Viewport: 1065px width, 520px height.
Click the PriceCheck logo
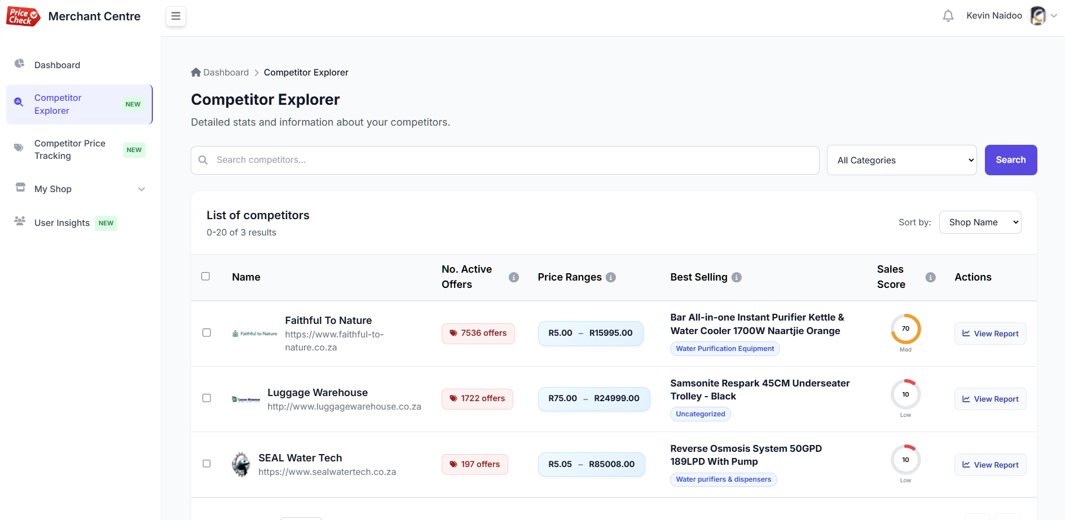[23, 16]
